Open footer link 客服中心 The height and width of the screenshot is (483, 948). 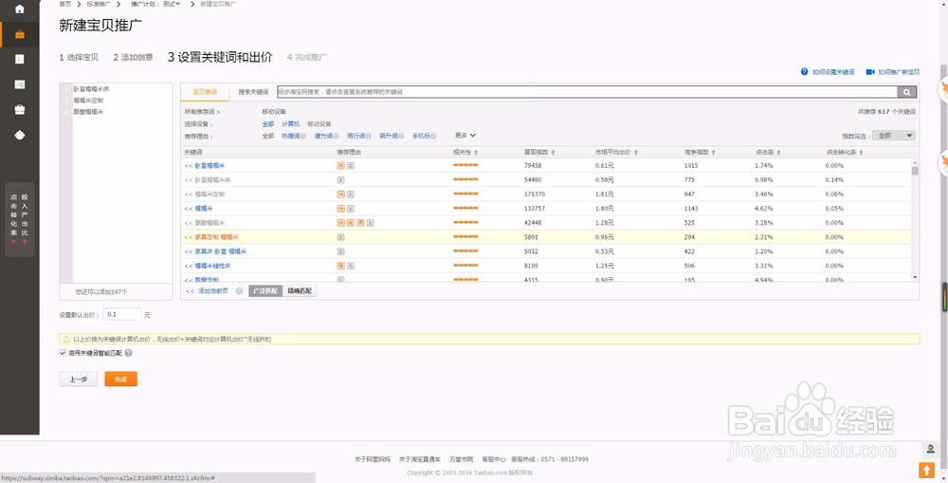click(x=493, y=459)
